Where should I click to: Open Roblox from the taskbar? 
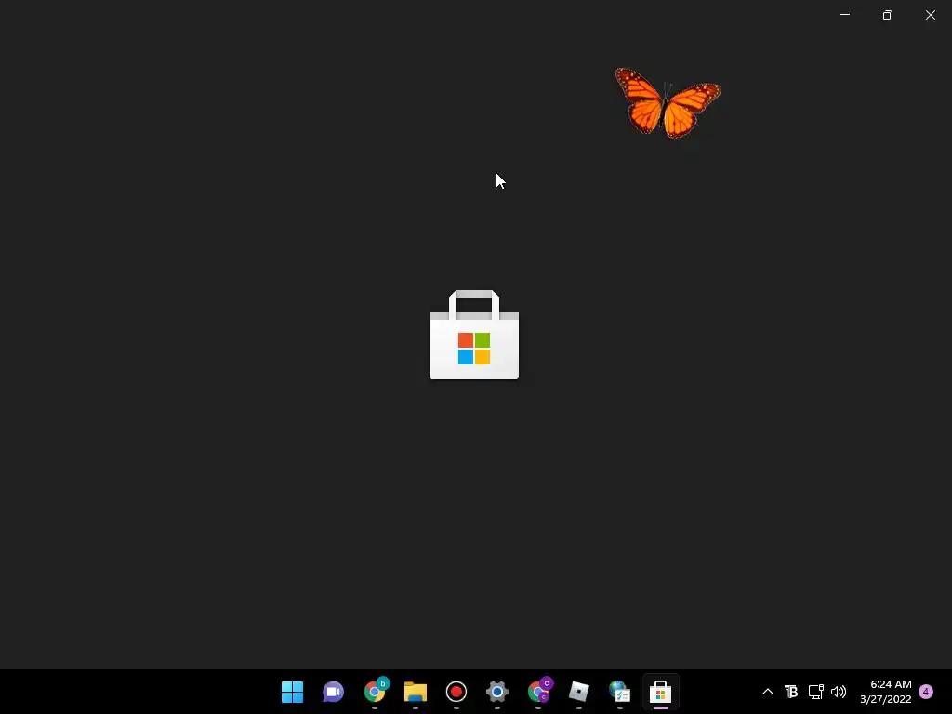coord(578,692)
